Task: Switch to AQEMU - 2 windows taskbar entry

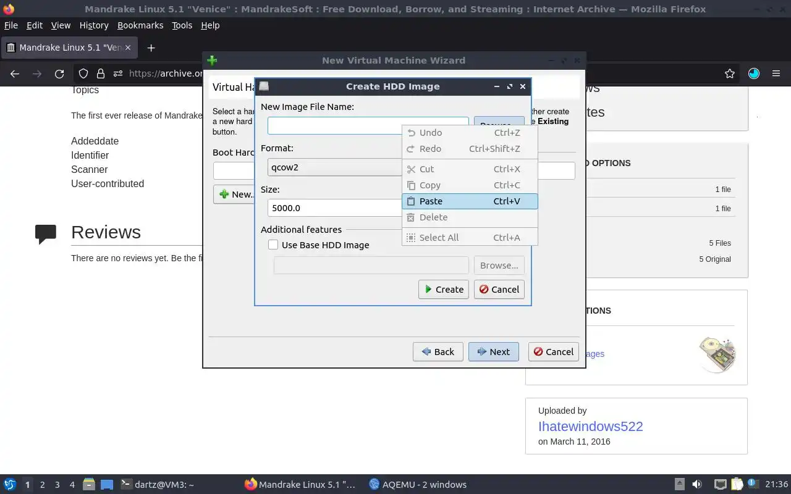Action: point(418,485)
